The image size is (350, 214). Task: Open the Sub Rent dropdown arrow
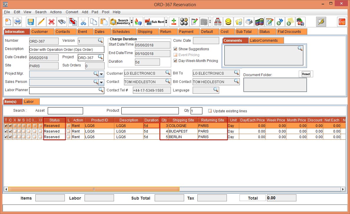click(x=166, y=22)
